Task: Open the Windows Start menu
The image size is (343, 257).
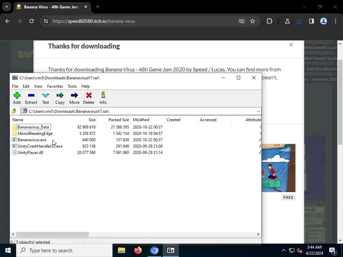Action: point(8,250)
